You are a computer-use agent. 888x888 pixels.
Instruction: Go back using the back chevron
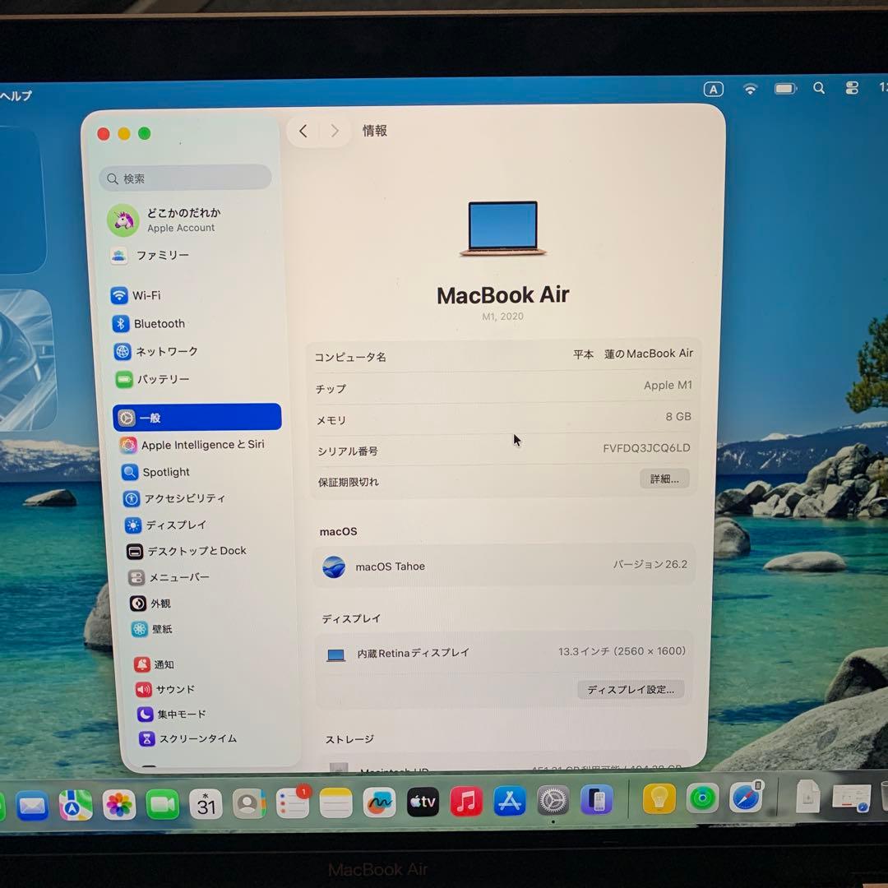[303, 131]
